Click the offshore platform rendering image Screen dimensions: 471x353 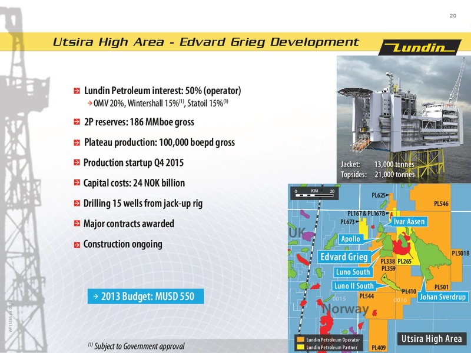coord(404,119)
